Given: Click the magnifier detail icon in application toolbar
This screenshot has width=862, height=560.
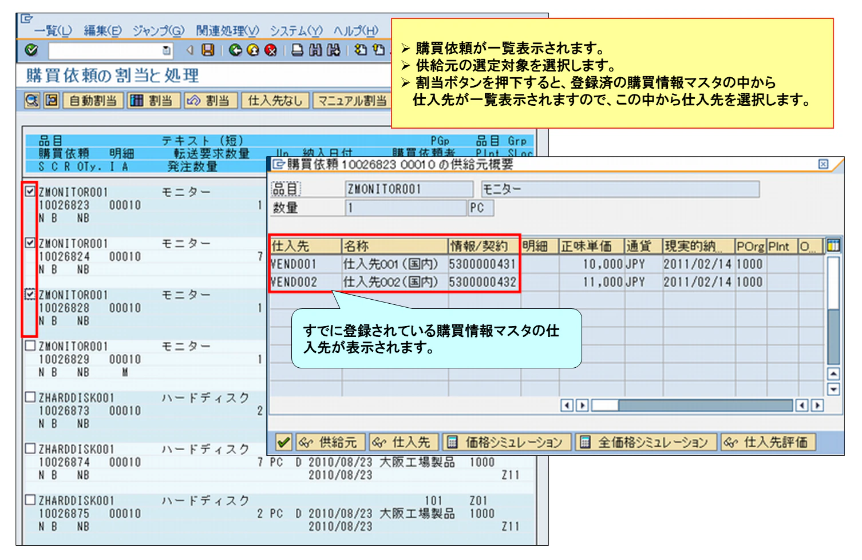Looking at the screenshot, I should click(x=33, y=101).
